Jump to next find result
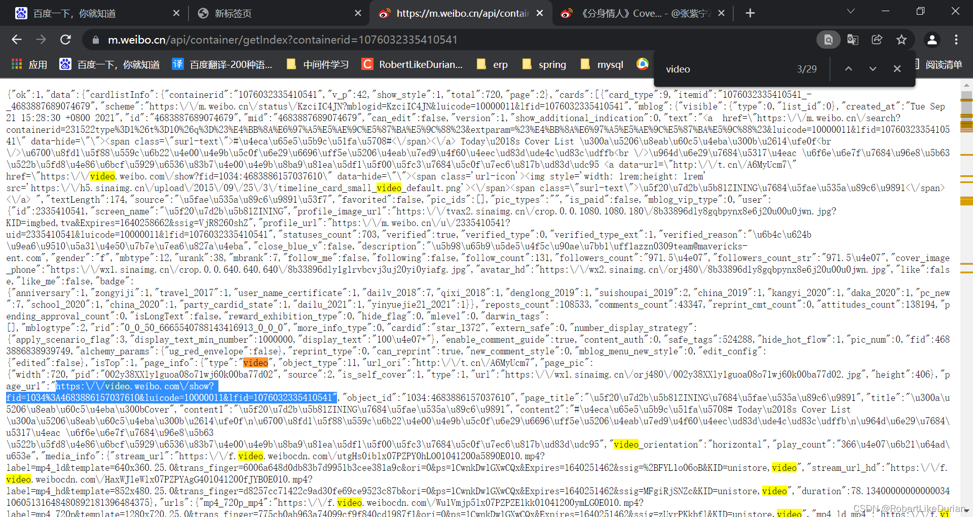This screenshot has height=517, width=973. click(873, 69)
